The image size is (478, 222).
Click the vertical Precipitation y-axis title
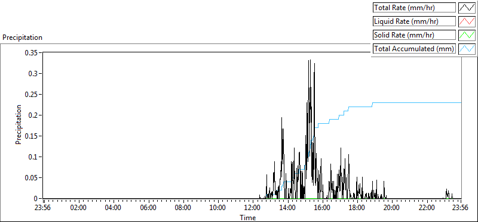pos(19,125)
